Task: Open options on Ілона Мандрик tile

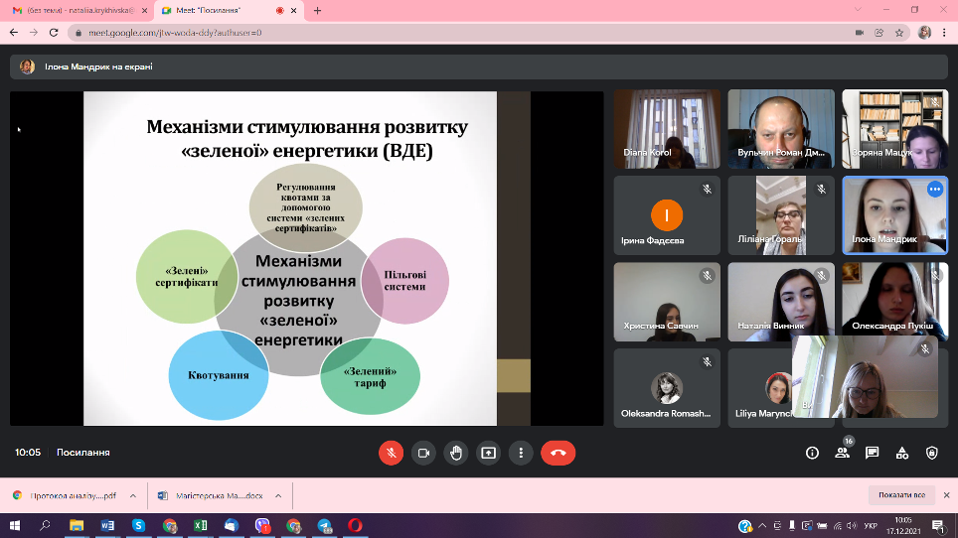Action: coord(934,189)
